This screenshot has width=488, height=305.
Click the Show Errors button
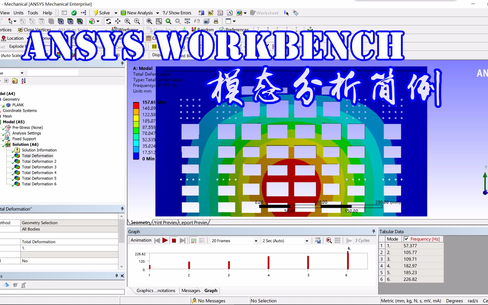tap(177, 13)
